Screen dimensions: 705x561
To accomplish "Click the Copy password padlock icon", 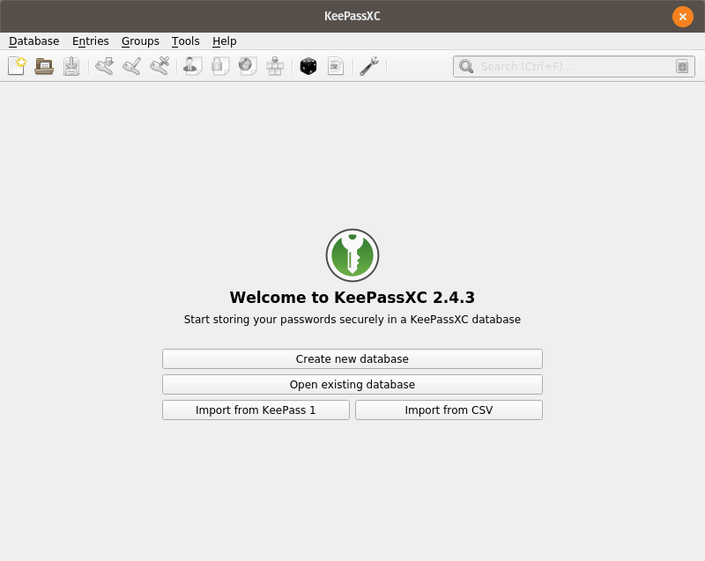I will pos(220,66).
